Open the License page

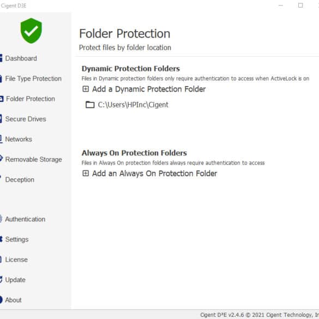coord(16,260)
